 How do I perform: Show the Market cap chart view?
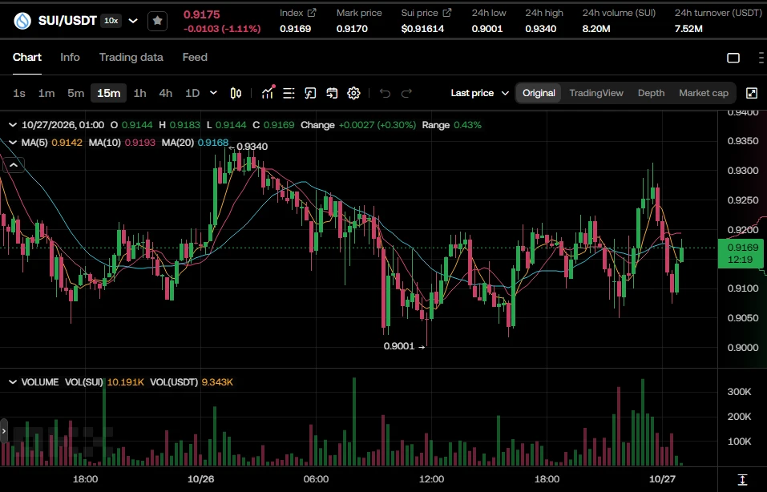(x=704, y=93)
